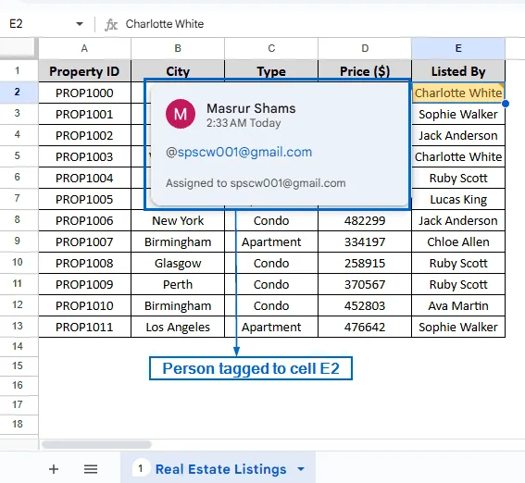525x483 pixels.
Task: Select the Ava Martin cell
Action: click(458, 305)
